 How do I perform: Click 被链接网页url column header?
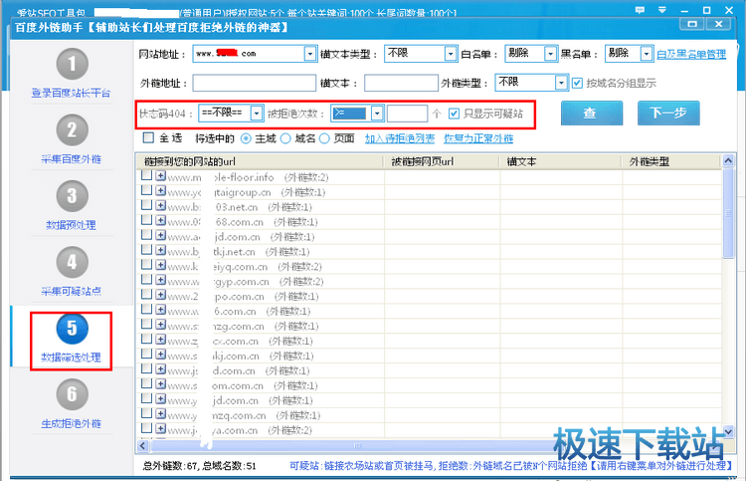tap(442, 162)
